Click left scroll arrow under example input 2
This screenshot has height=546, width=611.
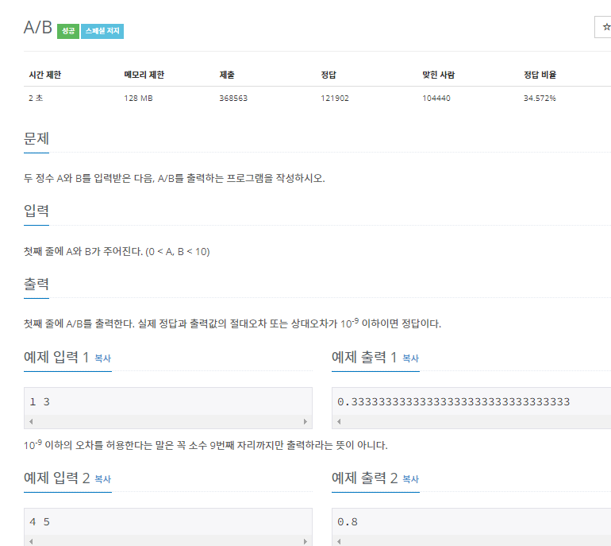coord(31,541)
